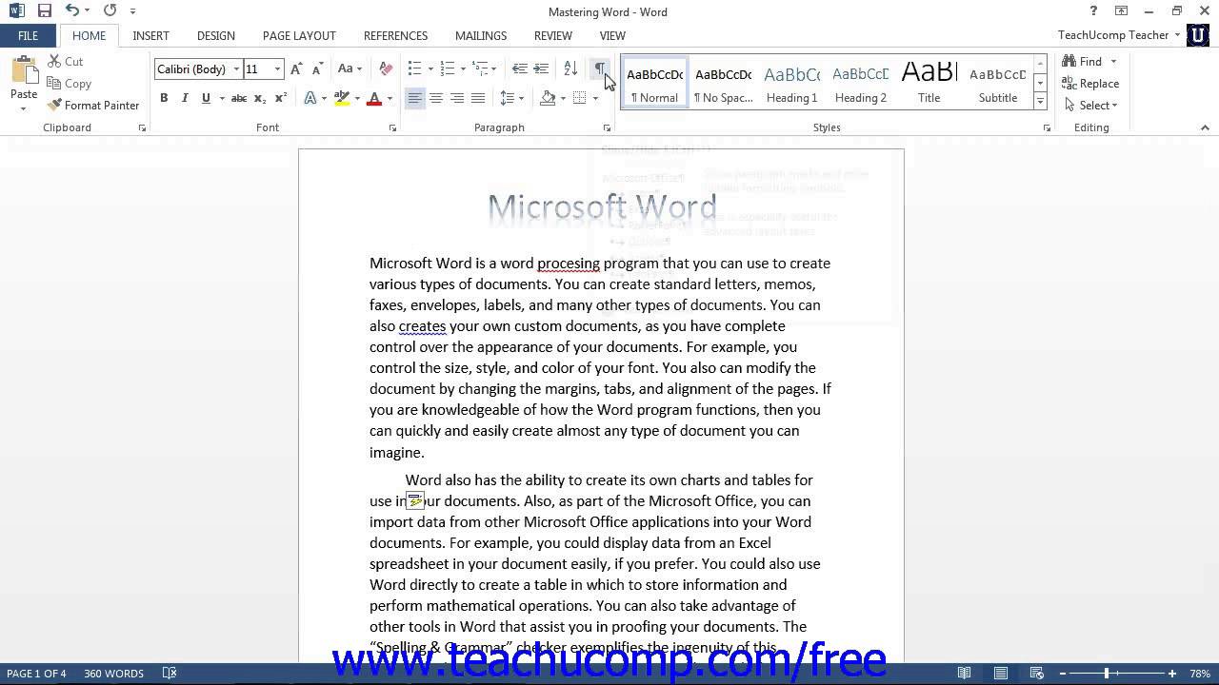Click the Paste clipboard icon
1219x685 pixels.
coord(23,72)
